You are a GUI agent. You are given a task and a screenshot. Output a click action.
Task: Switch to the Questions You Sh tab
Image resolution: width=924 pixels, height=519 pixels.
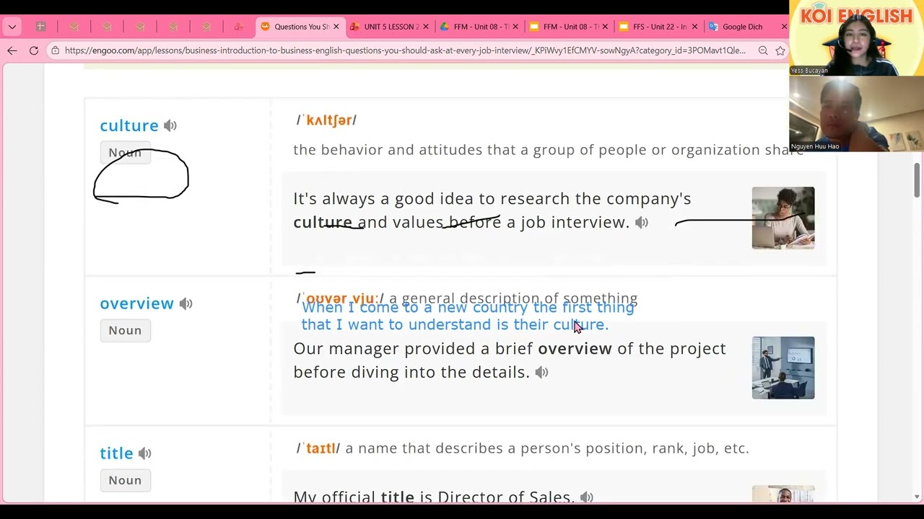[x=300, y=27]
